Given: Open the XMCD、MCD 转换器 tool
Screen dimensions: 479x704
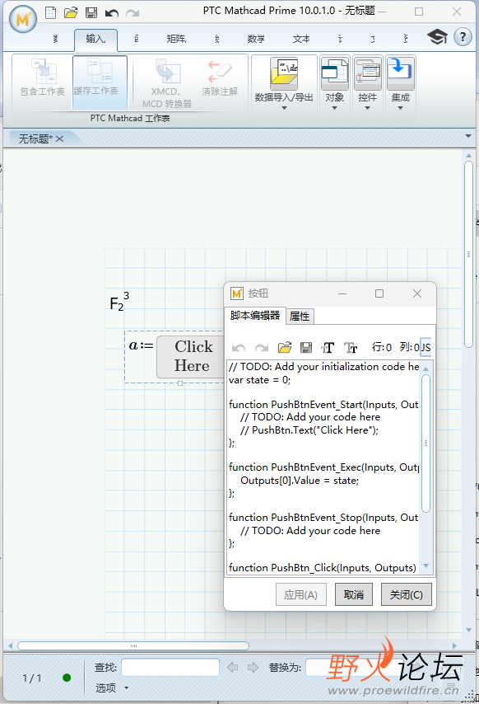Looking at the screenshot, I should 167,83.
